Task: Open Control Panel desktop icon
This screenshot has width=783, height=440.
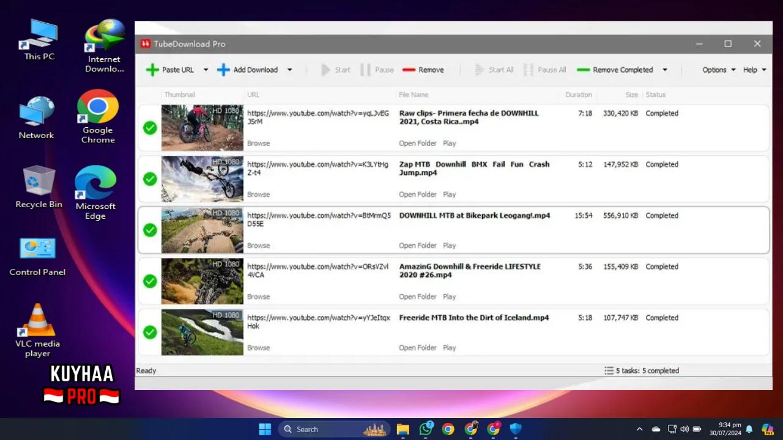Action: point(37,257)
